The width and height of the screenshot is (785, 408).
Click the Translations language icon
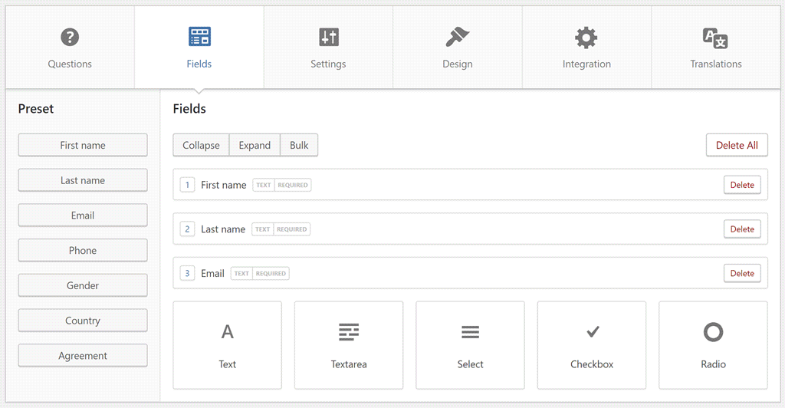pos(715,38)
